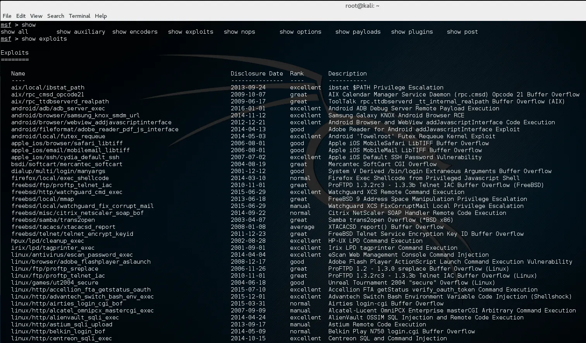
Task: Click the 'show encoders' option text
Action: [x=135, y=32]
